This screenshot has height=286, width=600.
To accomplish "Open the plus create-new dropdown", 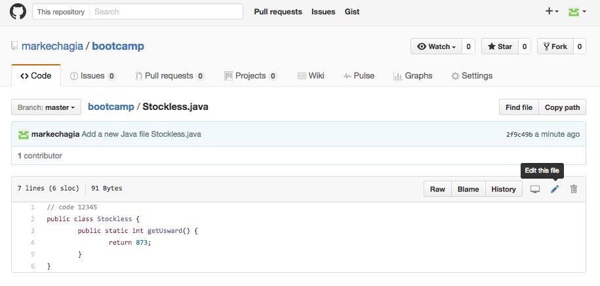I will click(x=551, y=12).
